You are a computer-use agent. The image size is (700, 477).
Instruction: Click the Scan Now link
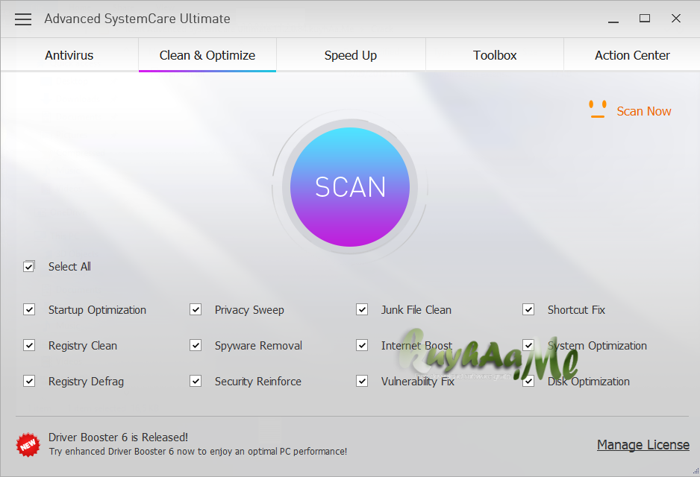point(644,111)
